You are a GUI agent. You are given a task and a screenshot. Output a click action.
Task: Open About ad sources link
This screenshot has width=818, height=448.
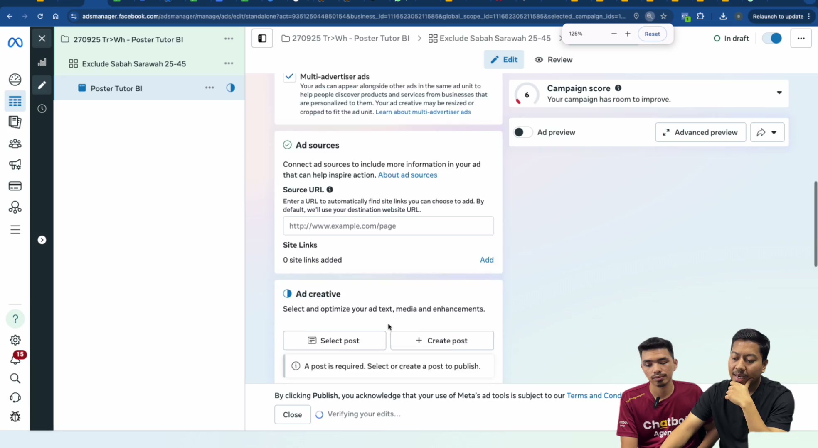[407, 175]
